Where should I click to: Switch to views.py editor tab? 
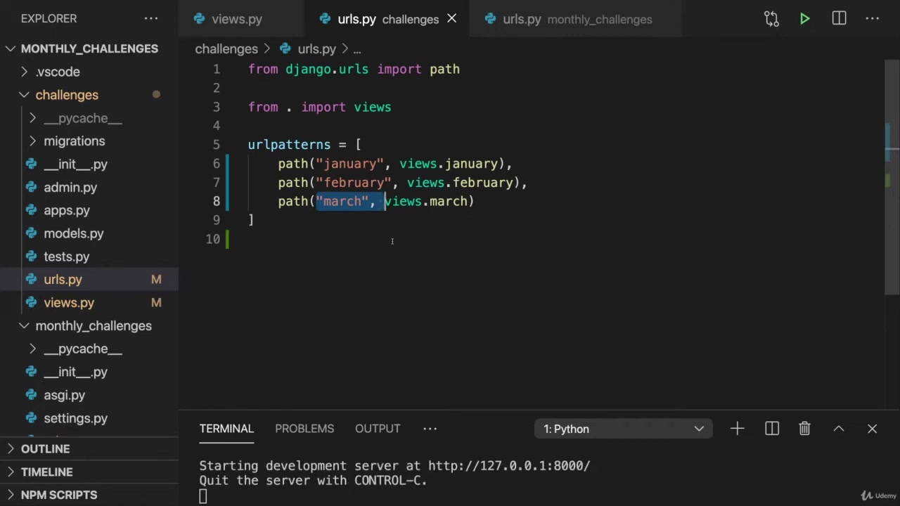click(240, 19)
